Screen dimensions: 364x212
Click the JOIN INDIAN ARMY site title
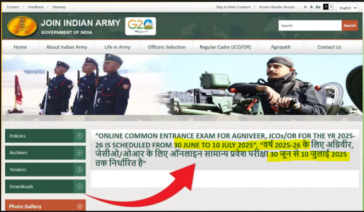click(x=81, y=23)
